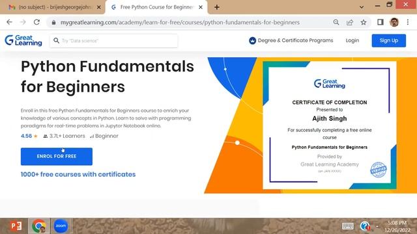Click the help tray icon with red badge

365,226
